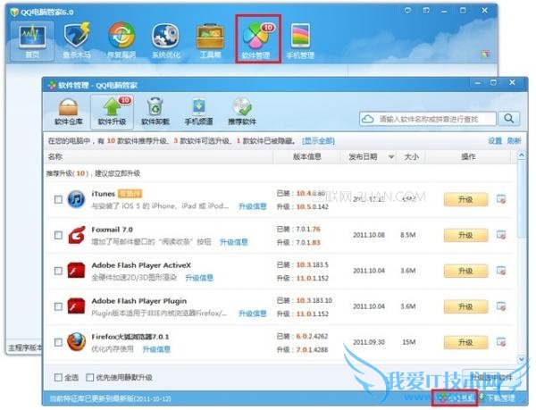Screen dimensions: 536x410
Task: Switch to the 推荐软件 tab
Action: coord(242,112)
